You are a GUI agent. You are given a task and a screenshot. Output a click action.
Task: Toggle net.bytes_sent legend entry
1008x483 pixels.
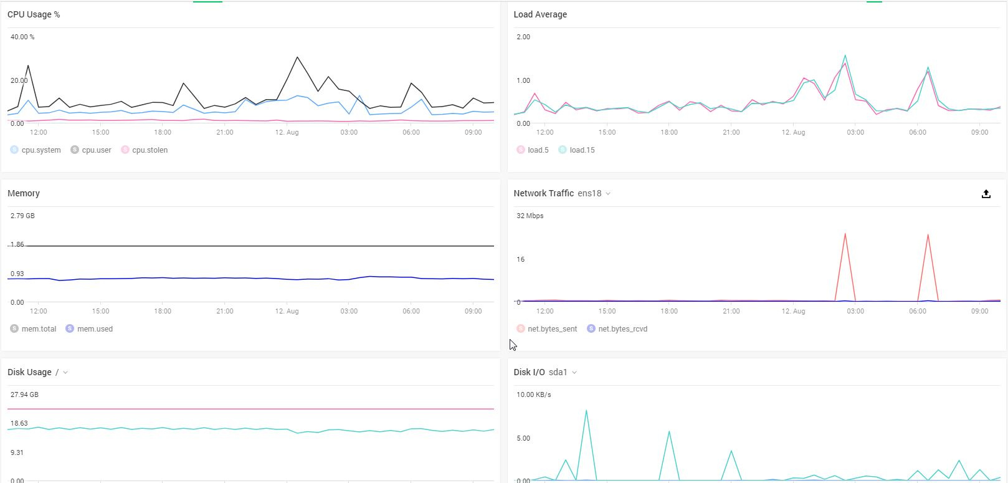[x=547, y=329]
